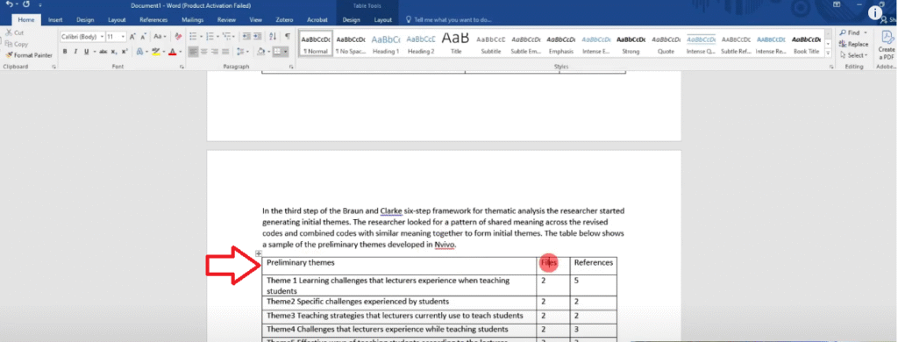898x342 pixels.
Task: Activate the Format Painter
Action: coord(29,55)
